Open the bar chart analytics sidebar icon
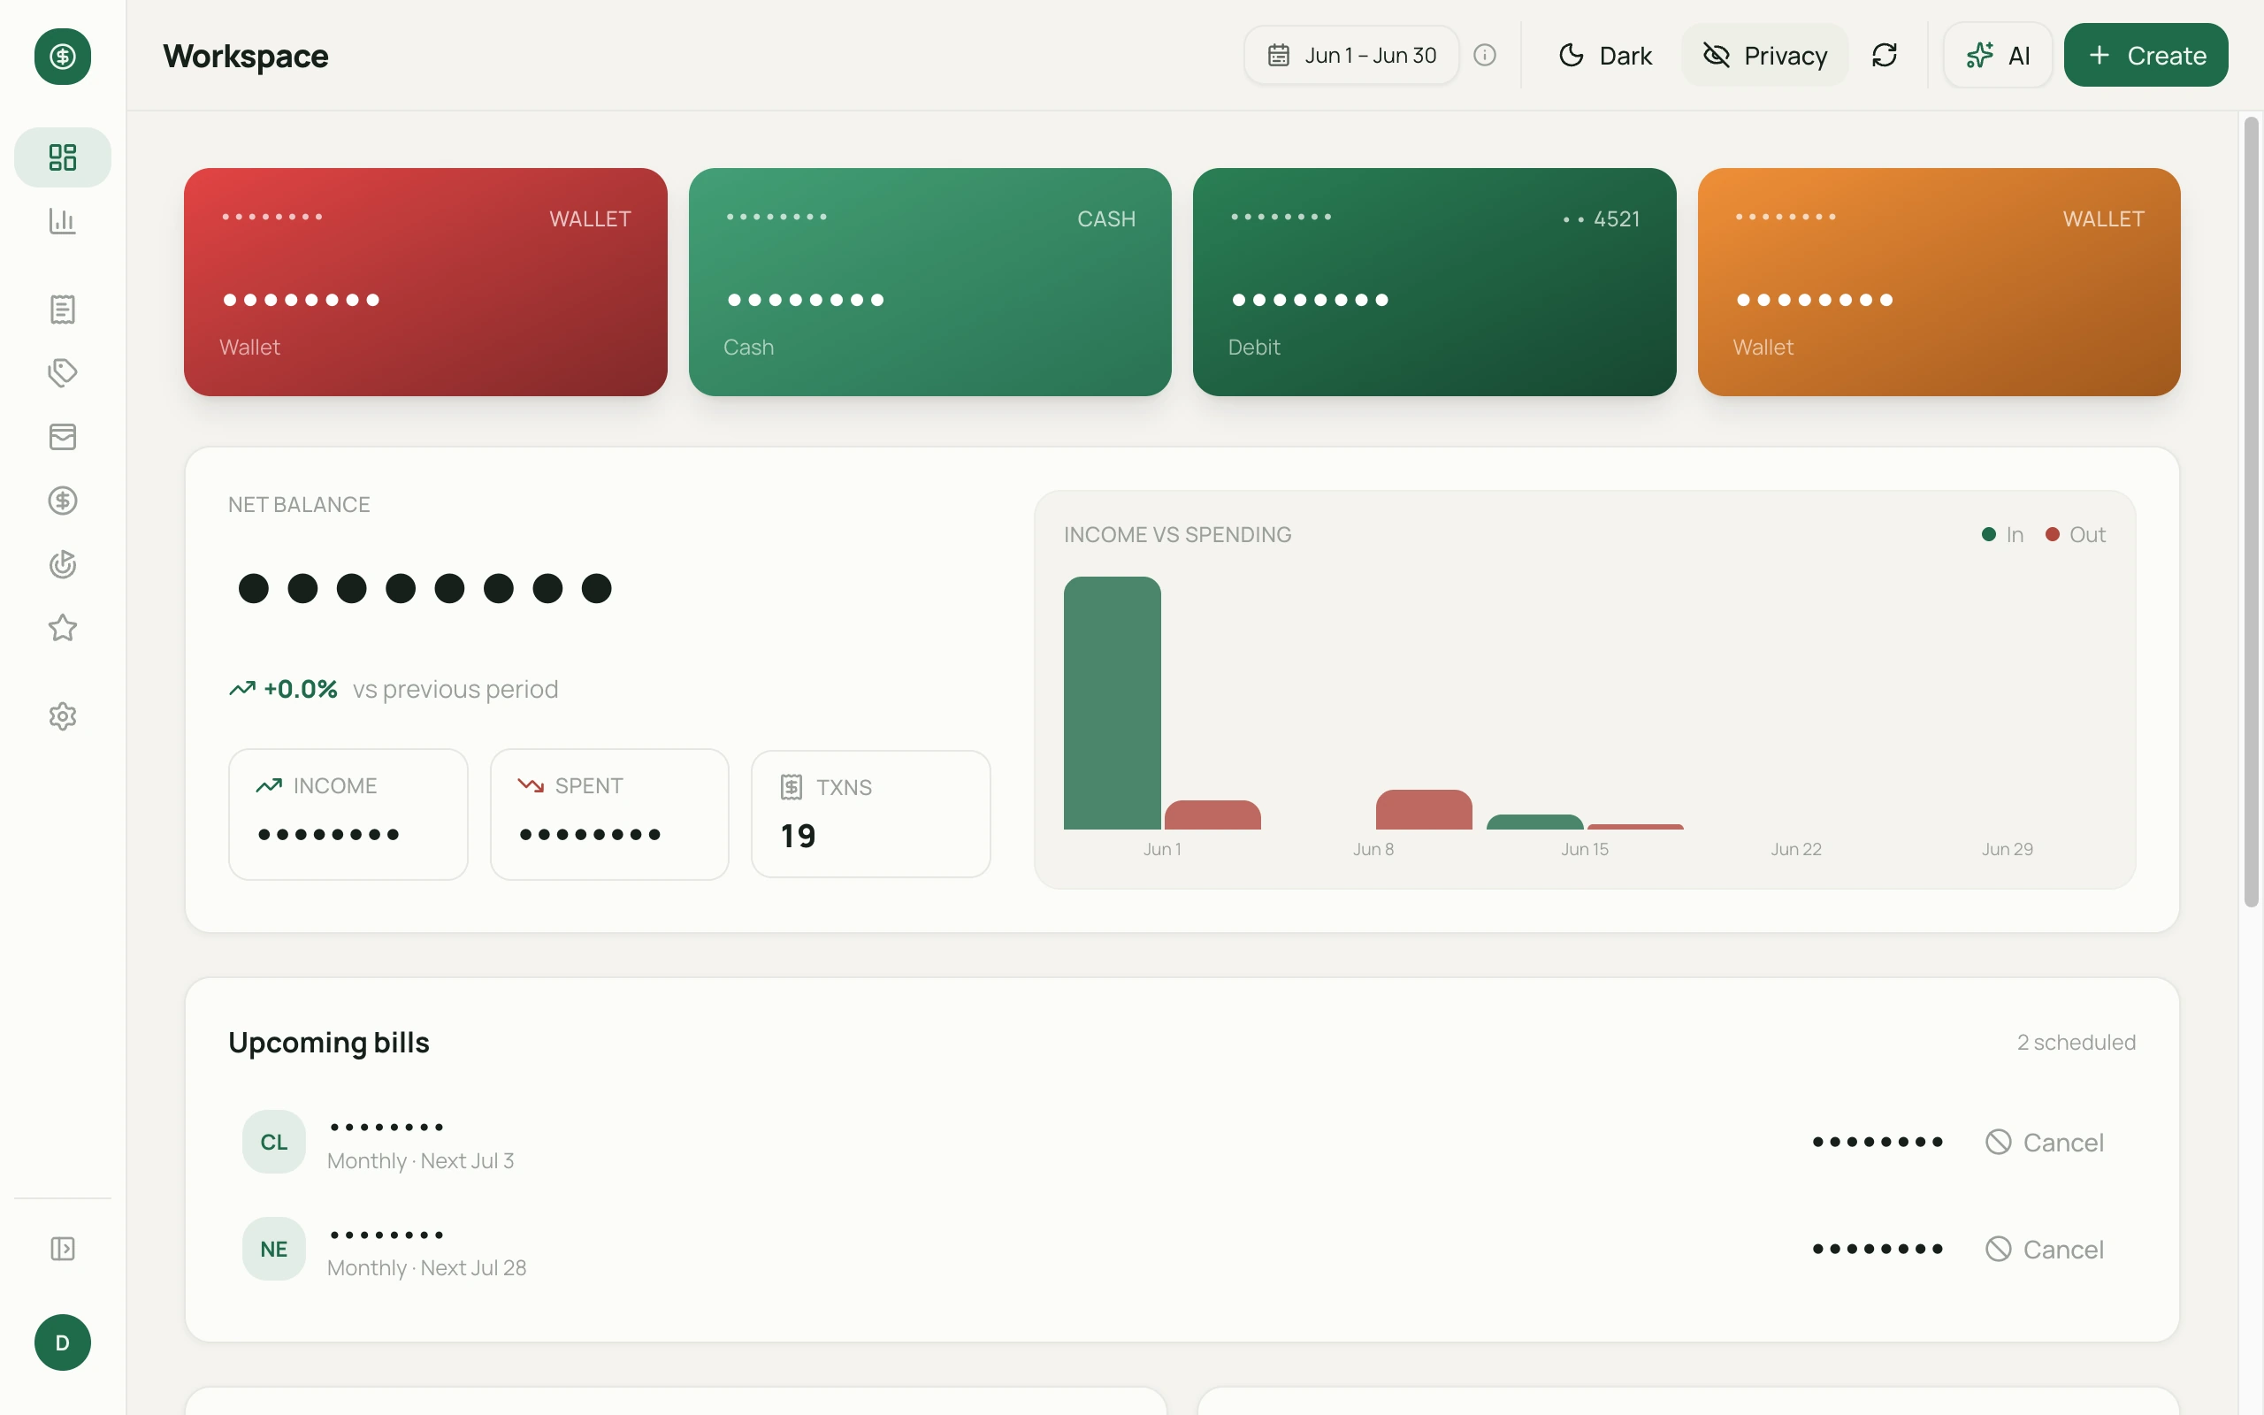 63,221
